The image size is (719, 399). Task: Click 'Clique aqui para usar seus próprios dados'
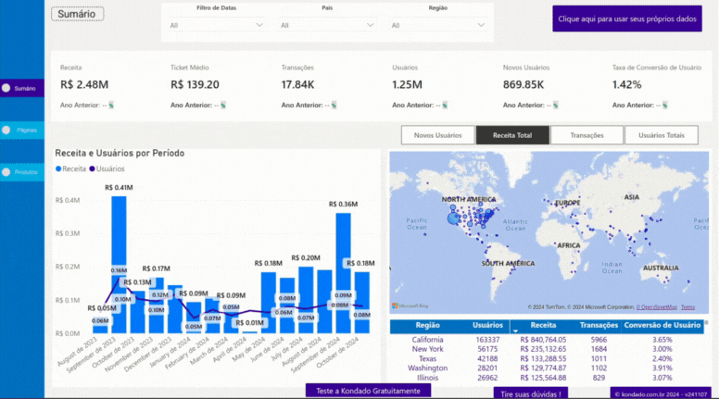click(x=627, y=18)
